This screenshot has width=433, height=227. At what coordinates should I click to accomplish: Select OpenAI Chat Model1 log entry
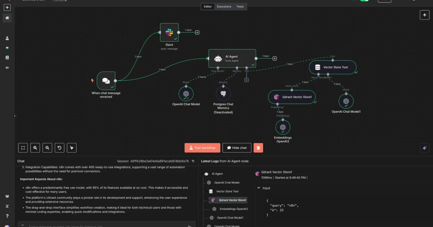[226, 218]
